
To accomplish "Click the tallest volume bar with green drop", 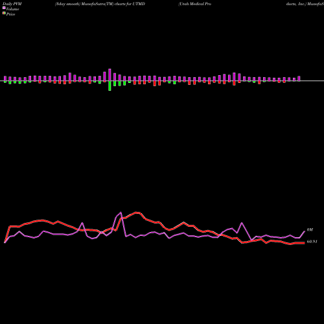I will (x=110, y=80).
